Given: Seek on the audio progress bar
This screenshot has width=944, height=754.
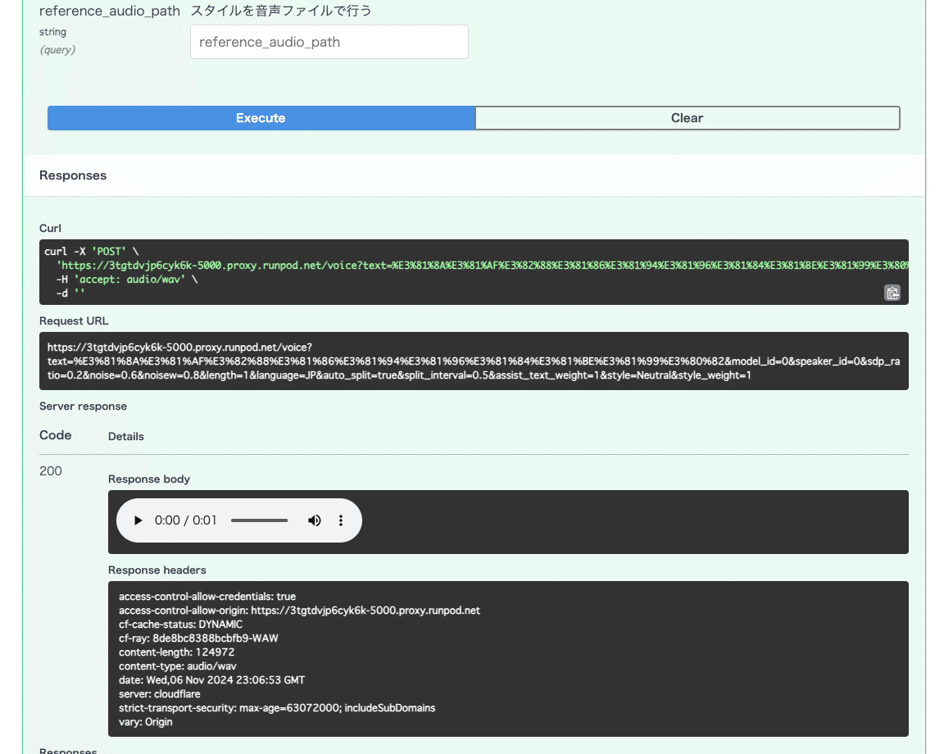Looking at the screenshot, I should tap(260, 520).
